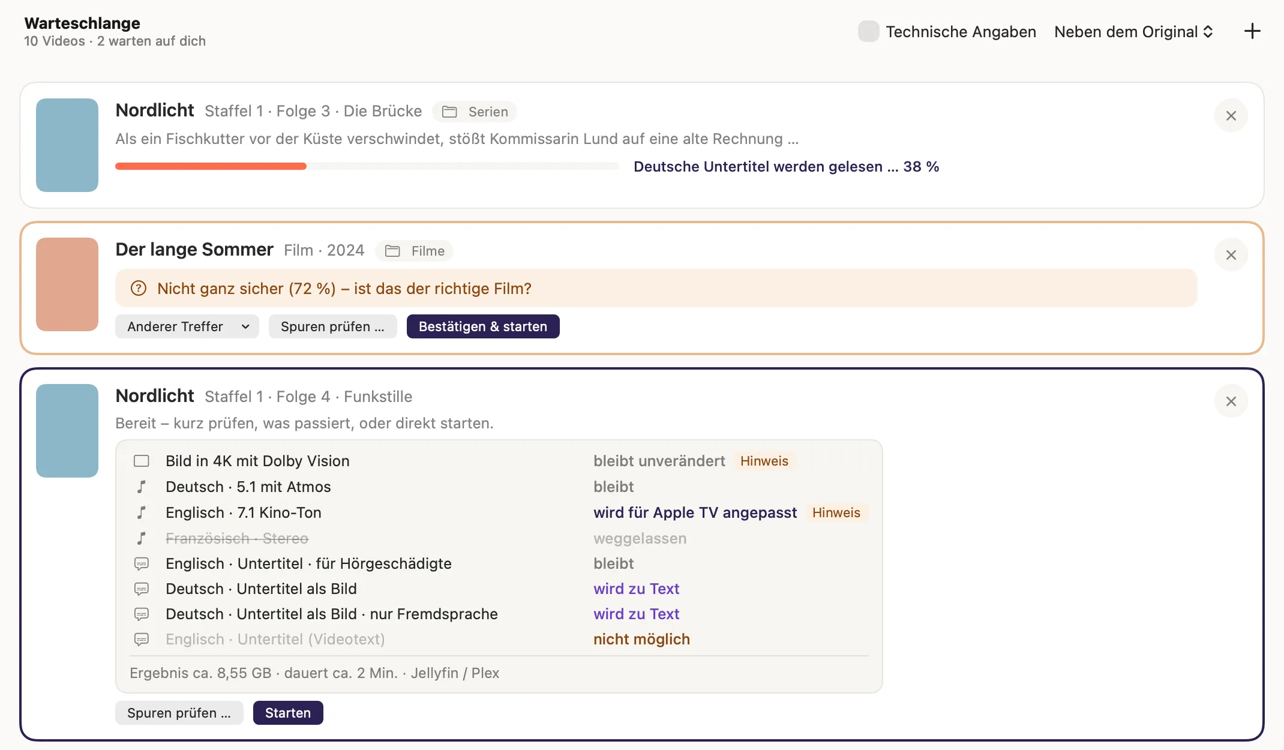The height and width of the screenshot is (750, 1284).
Task: Open the Anderer Treffer dropdown
Action: coord(187,326)
